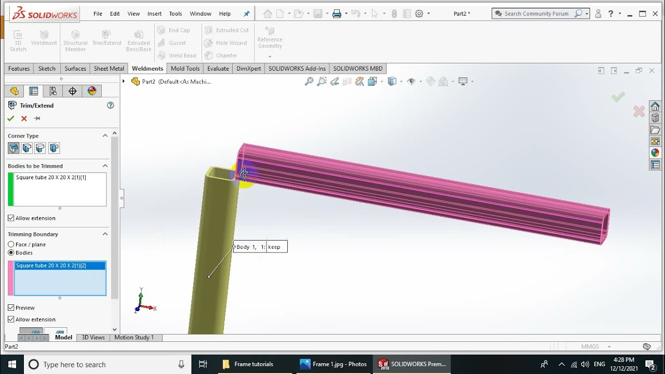665x374 pixels.
Task: Open the Dynamic Annotation Views icon
Action: tap(360, 81)
